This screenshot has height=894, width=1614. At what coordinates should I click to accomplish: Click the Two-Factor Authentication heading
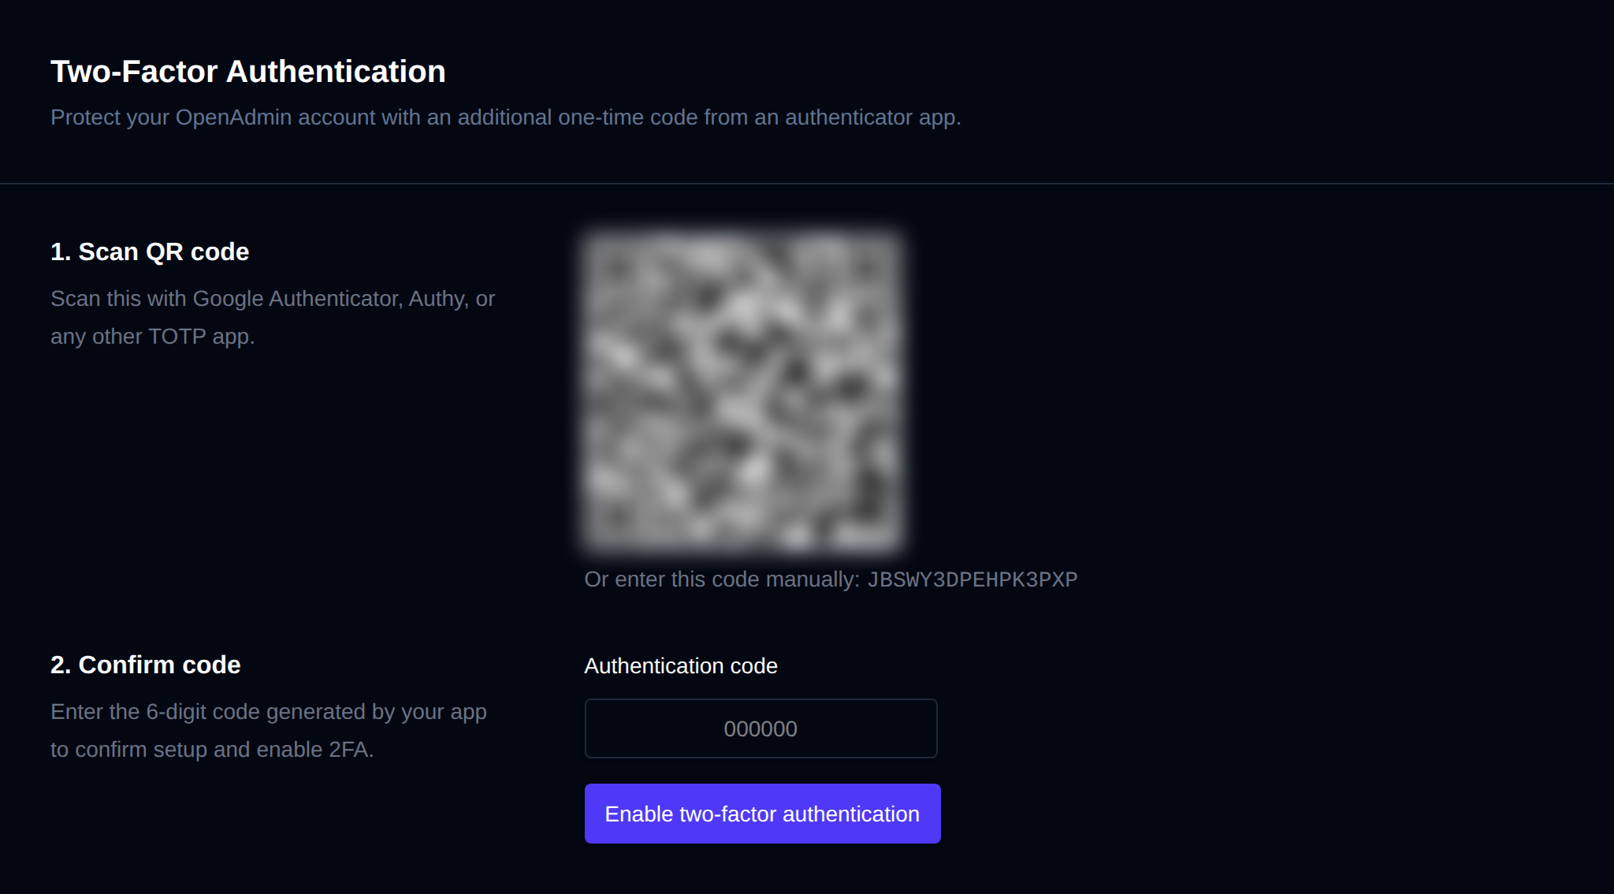248,72
